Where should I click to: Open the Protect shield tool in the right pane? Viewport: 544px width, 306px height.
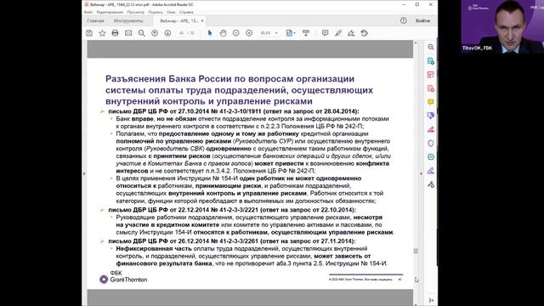pos(431,143)
